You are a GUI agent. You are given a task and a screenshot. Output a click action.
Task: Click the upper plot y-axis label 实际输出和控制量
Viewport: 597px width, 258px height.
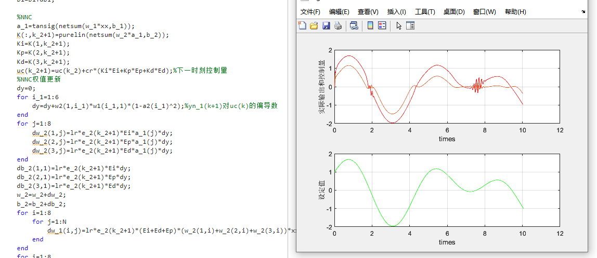322,87
